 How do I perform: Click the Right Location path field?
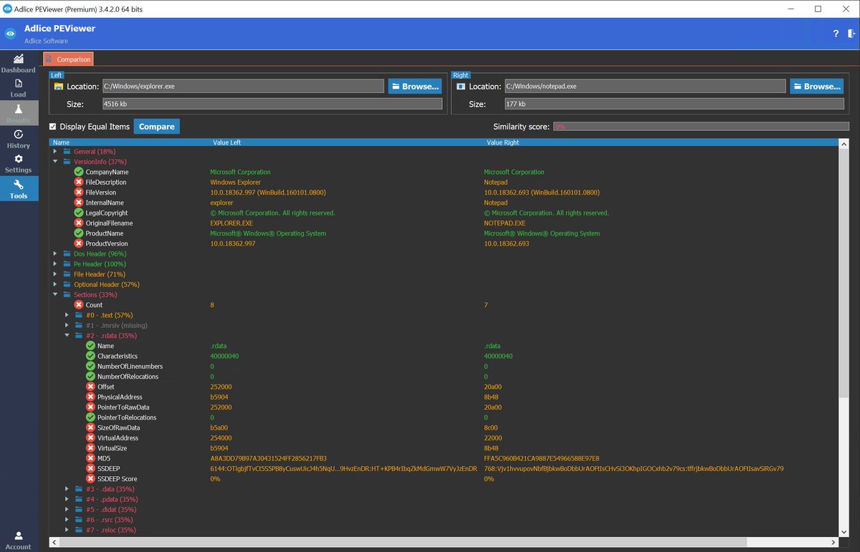645,87
